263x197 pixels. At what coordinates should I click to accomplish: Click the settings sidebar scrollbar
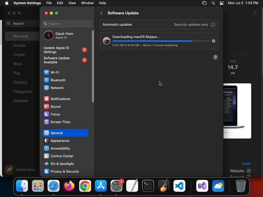click(93, 66)
